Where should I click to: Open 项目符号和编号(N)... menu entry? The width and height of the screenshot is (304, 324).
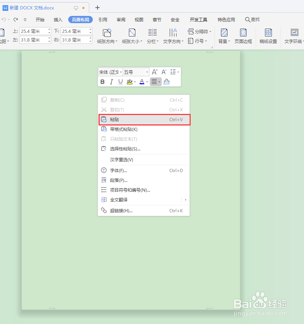pyautogui.click(x=144, y=190)
